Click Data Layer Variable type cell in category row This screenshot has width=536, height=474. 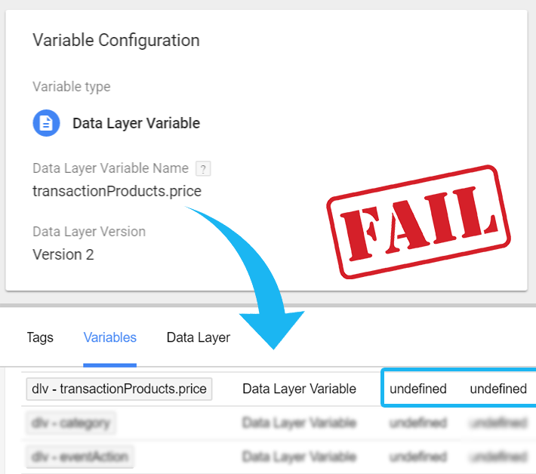tap(299, 423)
